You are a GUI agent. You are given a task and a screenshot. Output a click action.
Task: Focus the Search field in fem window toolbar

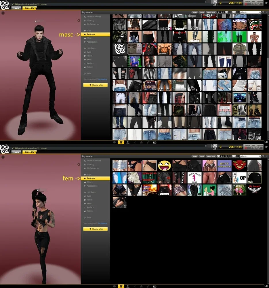[x=251, y=156]
